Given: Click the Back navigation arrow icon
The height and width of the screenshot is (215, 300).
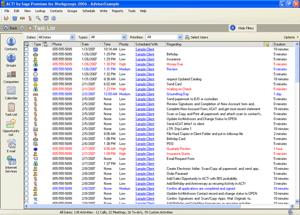Looking at the screenshot, I should point(6,28).
